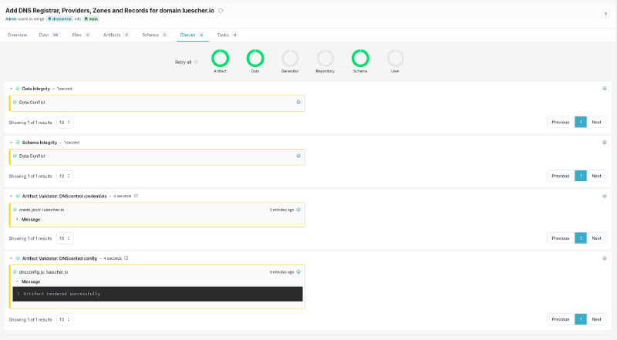This screenshot has width=617, height=340.
Task: Click the 'dnsconfig.js: luescher.io' row title
Action: click(x=44, y=272)
